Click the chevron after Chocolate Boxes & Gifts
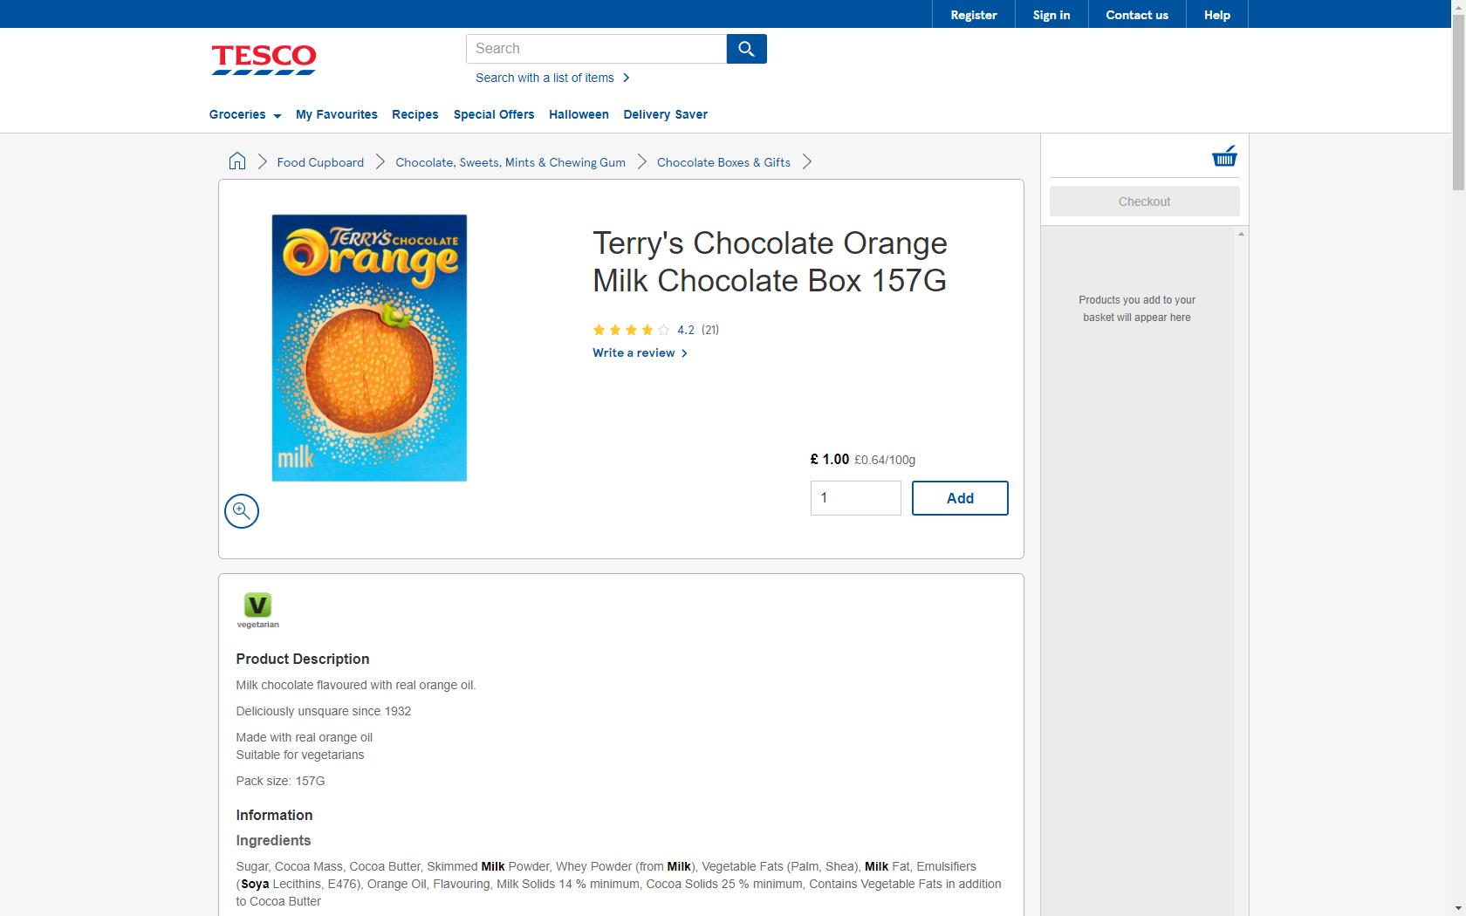Screen dimensions: 1466x916 coord(807,162)
